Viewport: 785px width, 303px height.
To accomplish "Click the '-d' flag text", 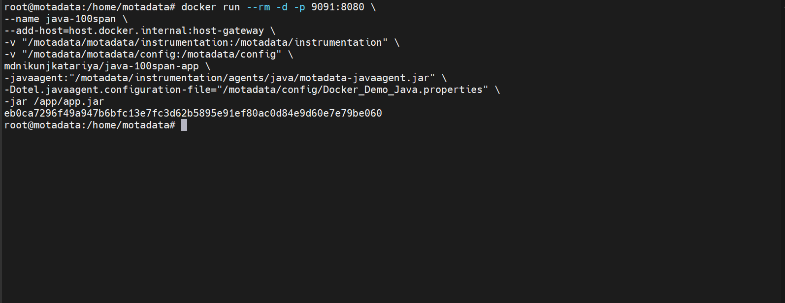I will (282, 7).
